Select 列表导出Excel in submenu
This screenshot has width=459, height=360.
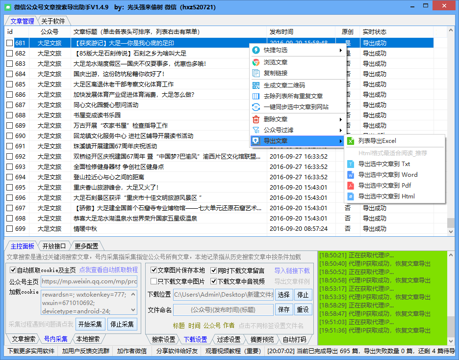pyautogui.click(x=395, y=141)
